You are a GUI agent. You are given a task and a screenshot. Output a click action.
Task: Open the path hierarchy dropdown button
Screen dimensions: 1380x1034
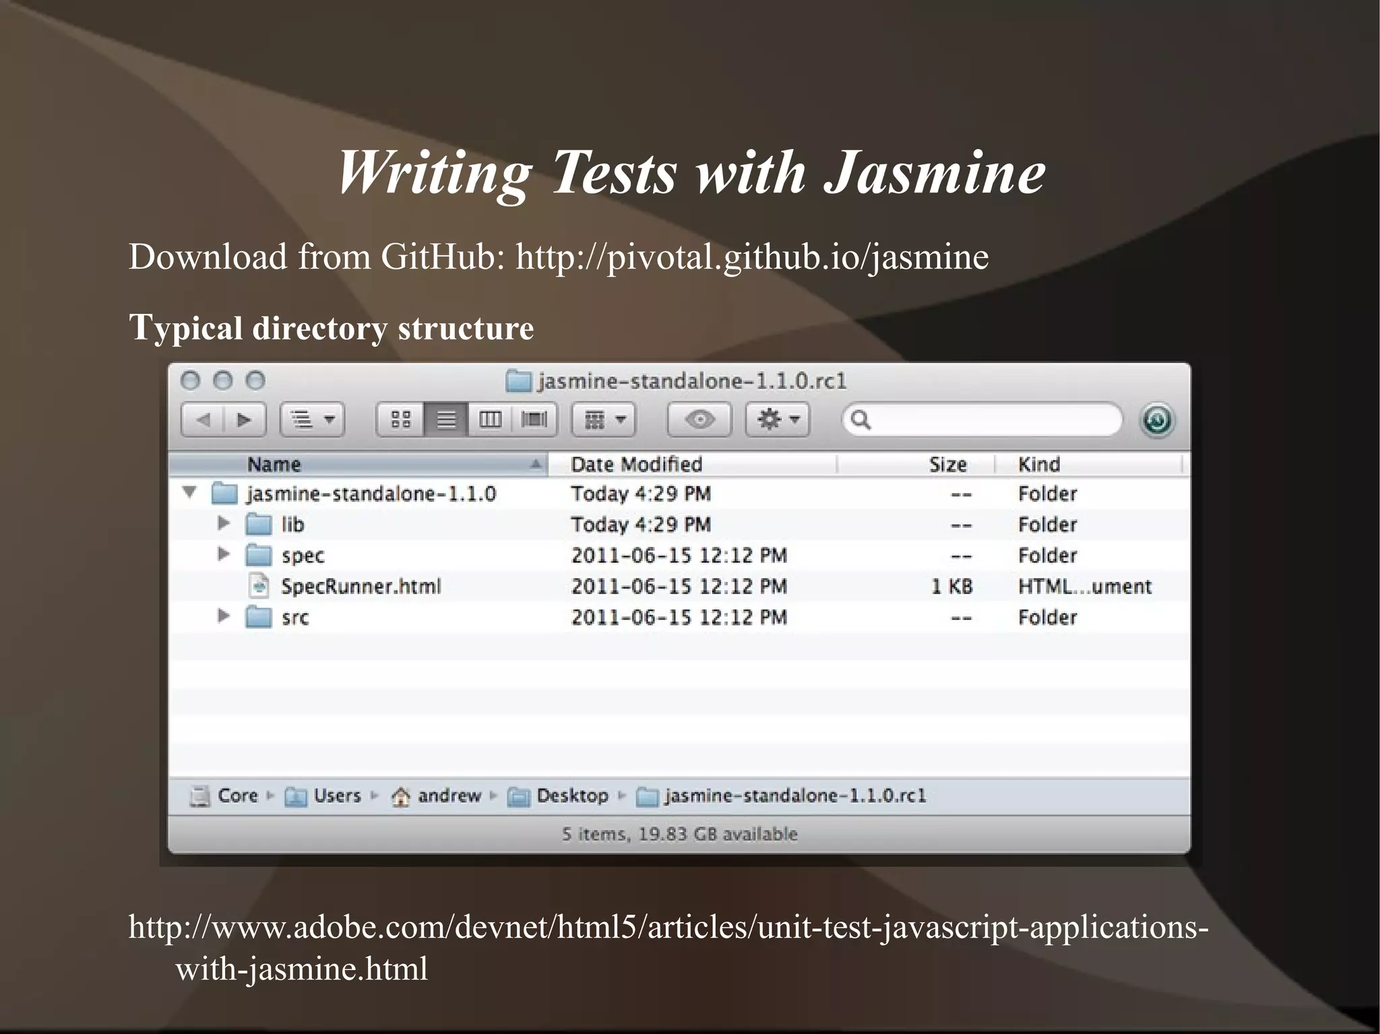(312, 420)
